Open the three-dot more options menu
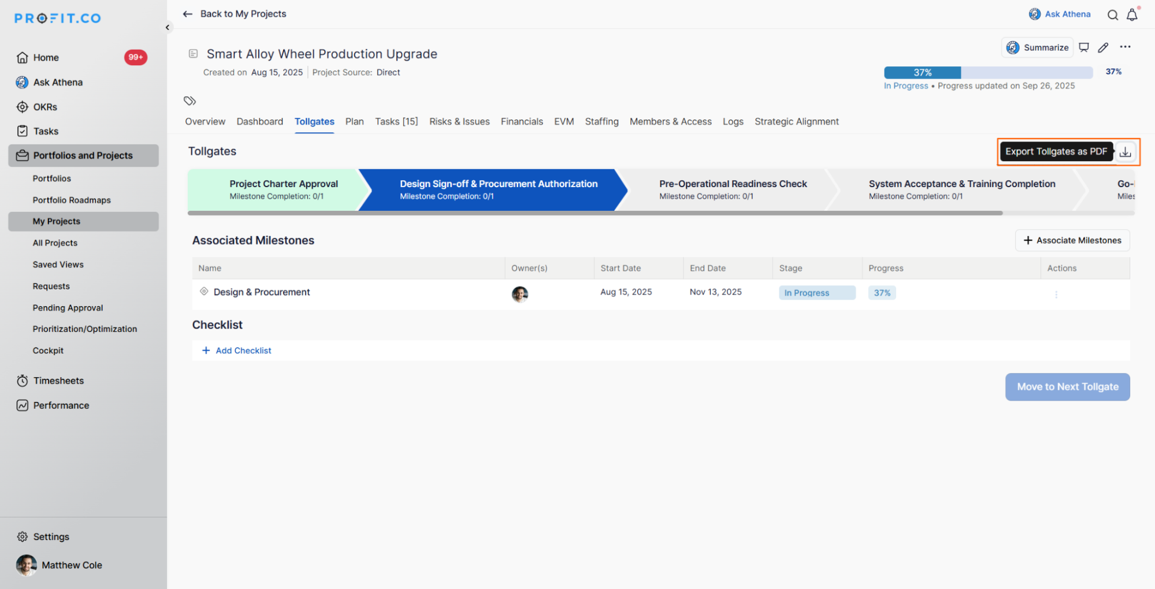This screenshot has width=1155, height=589. [1125, 47]
